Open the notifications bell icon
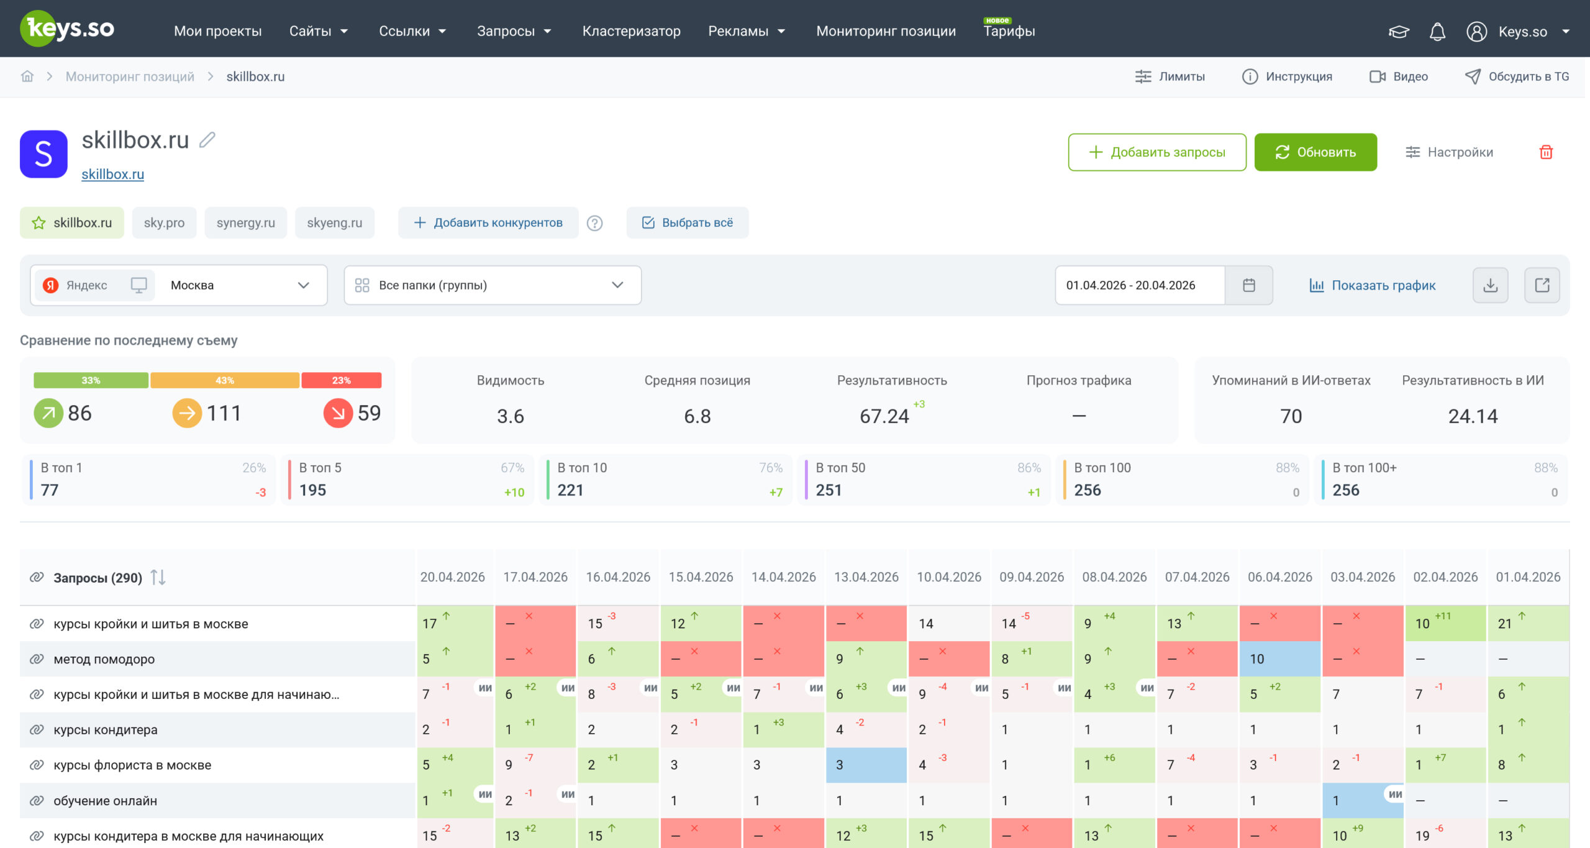Screen dimensions: 1590x848 1437,31
